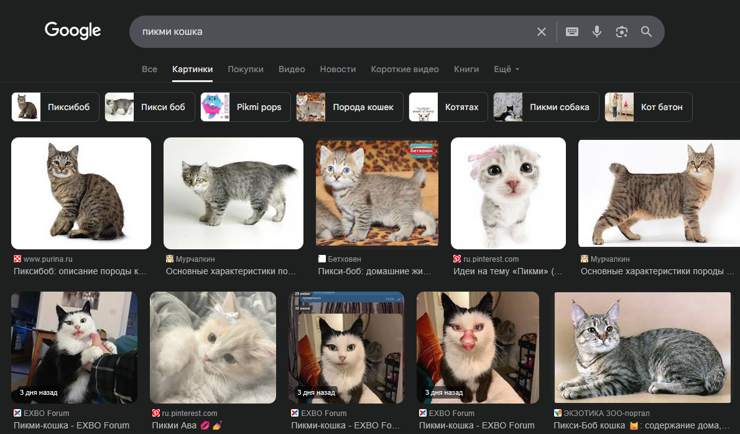Open the standing tabby cat image above 'Основные характеристики породы'

click(659, 193)
